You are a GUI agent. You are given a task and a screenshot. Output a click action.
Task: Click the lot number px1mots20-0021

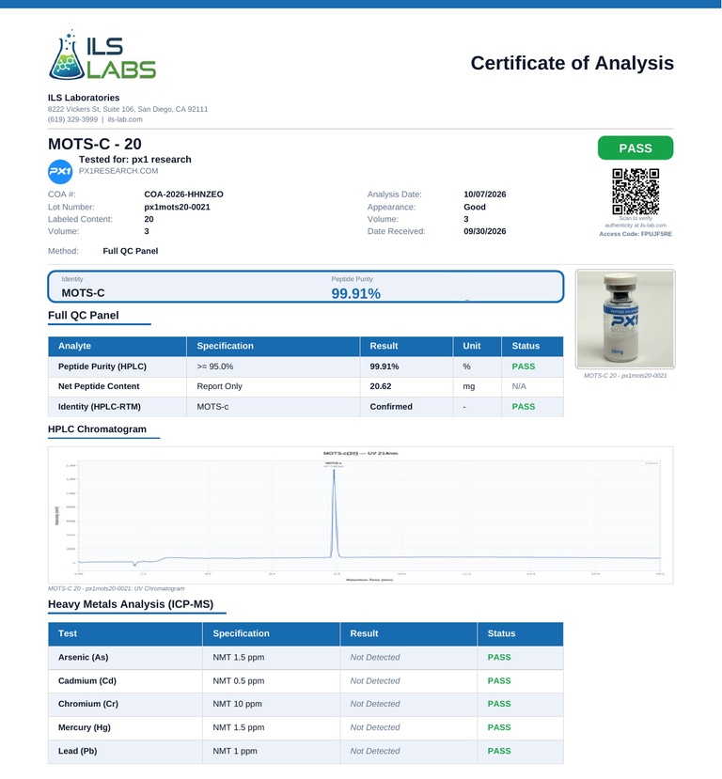point(177,207)
